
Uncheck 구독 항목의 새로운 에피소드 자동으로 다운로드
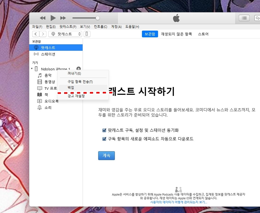pyautogui.click(x=104, y=139)
